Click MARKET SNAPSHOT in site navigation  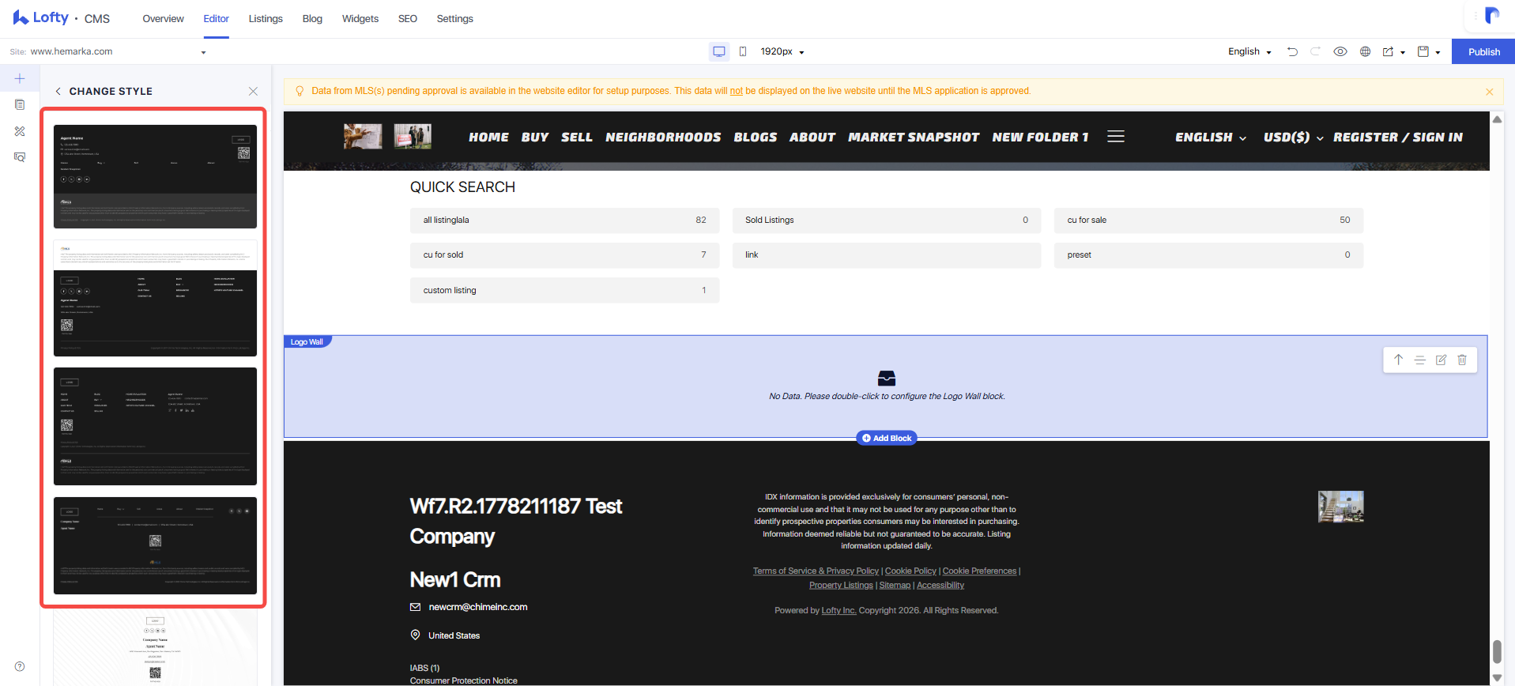tap(914, 137)
